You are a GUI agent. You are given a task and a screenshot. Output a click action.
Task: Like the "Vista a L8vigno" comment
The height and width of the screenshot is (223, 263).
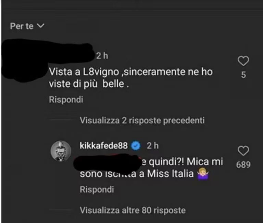(243, 61)
